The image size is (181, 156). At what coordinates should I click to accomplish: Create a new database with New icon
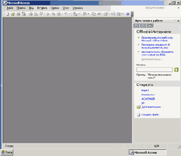click(8, 14)
